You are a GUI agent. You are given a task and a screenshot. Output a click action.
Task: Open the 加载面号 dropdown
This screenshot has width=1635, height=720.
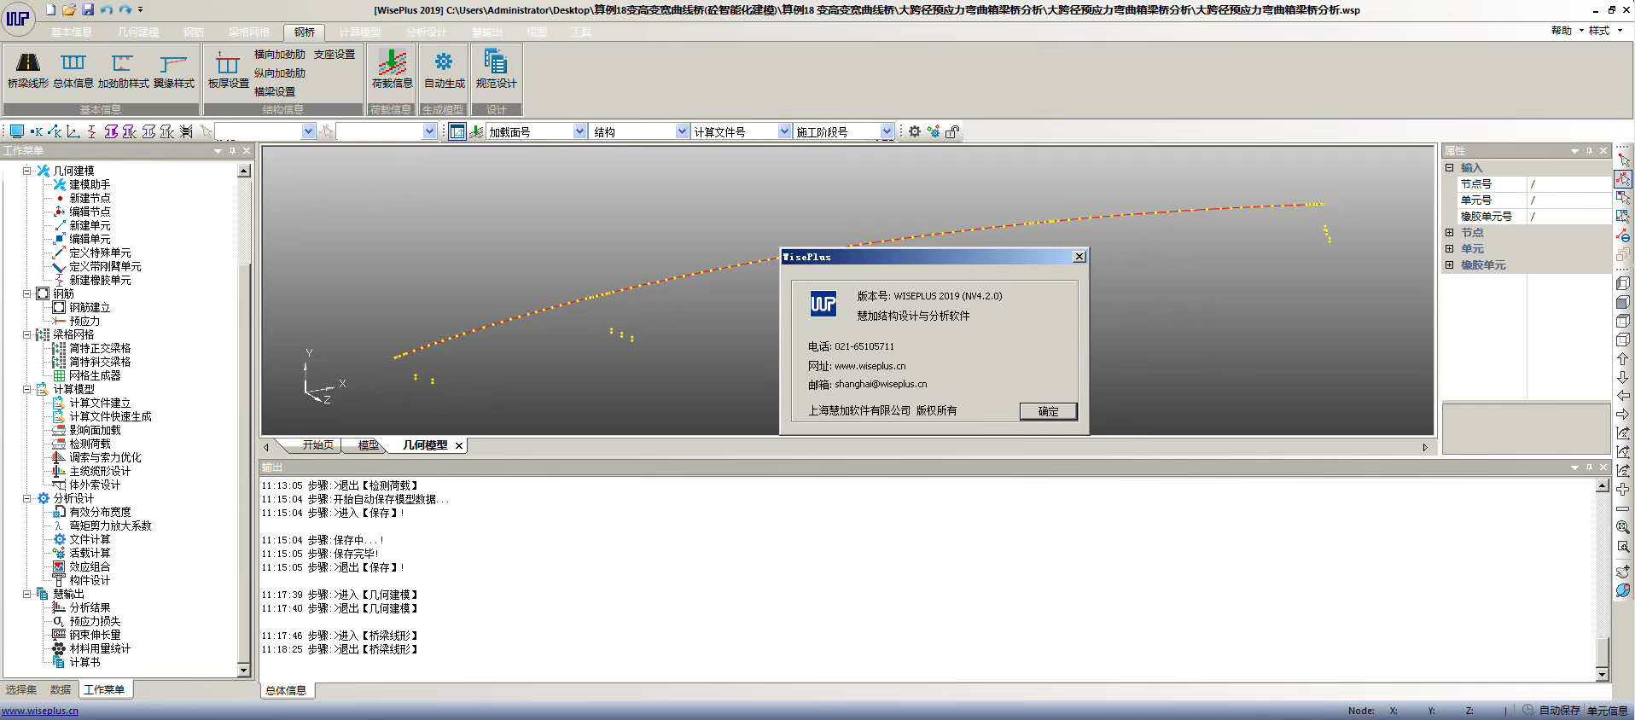click(x=579, y=131)
